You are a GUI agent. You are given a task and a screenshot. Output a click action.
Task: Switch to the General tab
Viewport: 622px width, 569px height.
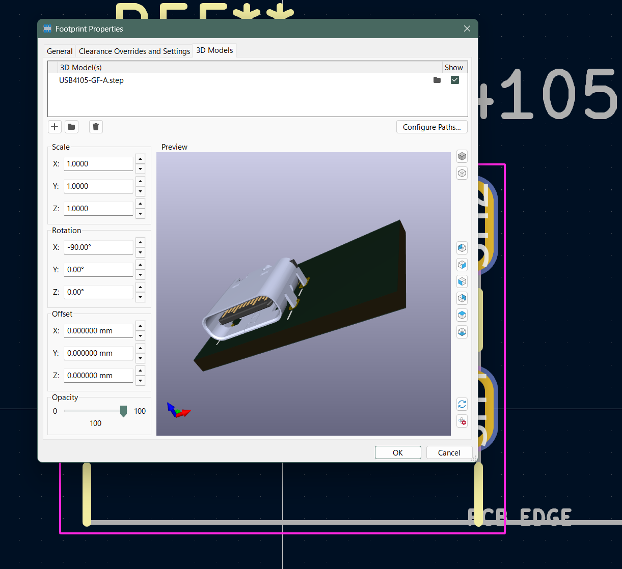[60, 51]
